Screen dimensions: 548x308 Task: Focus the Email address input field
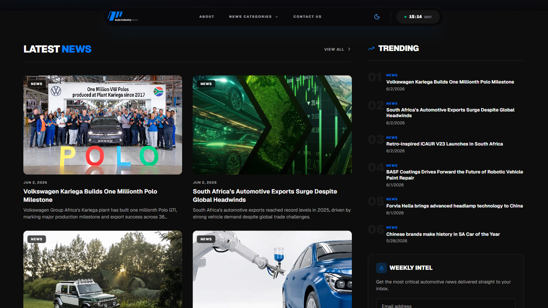point(446,304)
